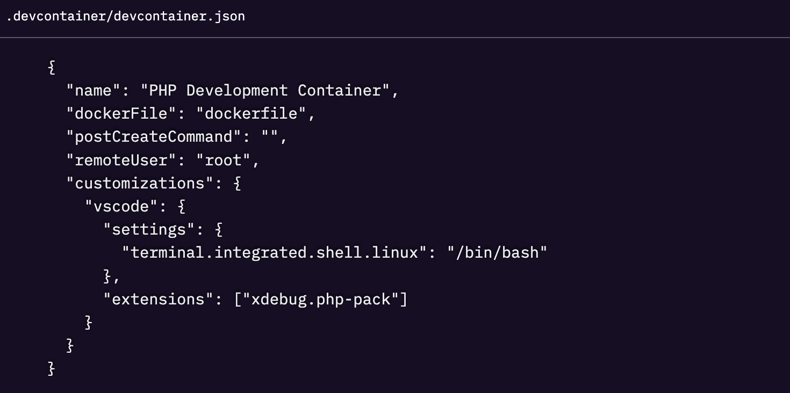Viewport: 790px width, 393px height.
Task: Click the "vscode" key
Action: click(x=117, y=206)
